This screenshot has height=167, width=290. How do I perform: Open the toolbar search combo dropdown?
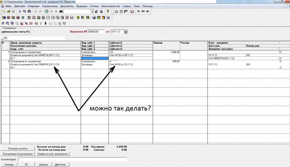tap(92, 12)
